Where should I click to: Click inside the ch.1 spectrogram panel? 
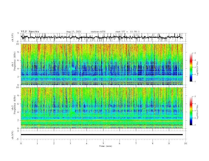(x=102, y=64)
